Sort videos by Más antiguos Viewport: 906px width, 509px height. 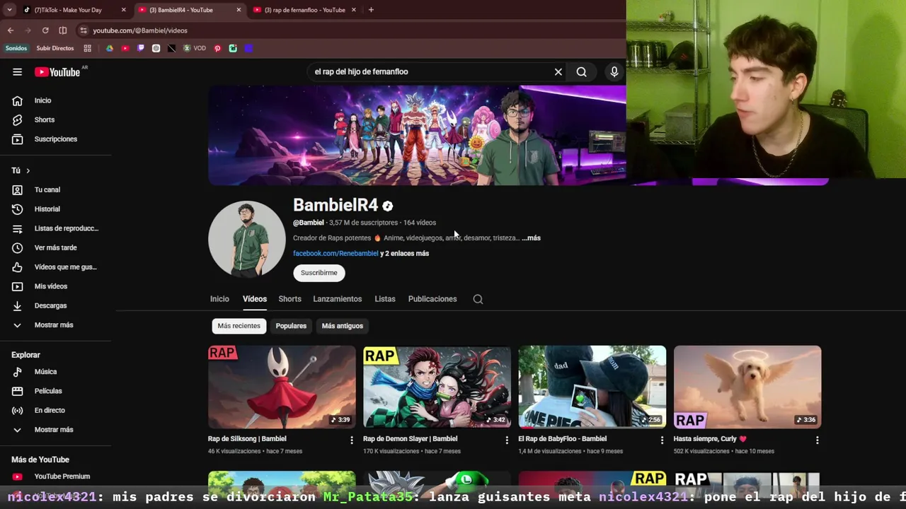(343, 326)
